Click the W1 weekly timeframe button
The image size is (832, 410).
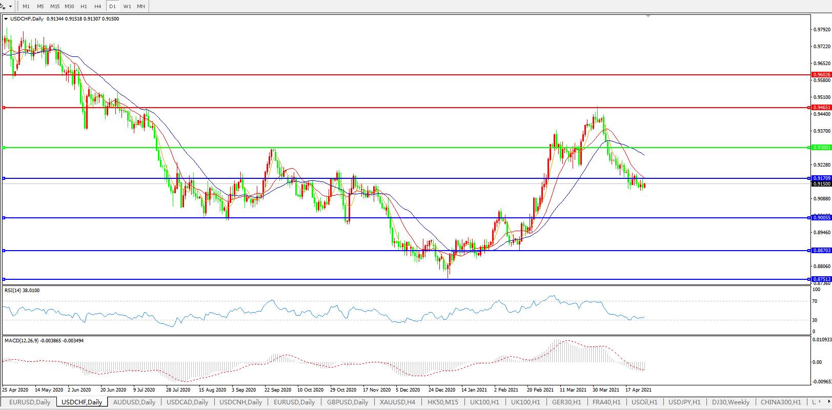pos(127,7)
